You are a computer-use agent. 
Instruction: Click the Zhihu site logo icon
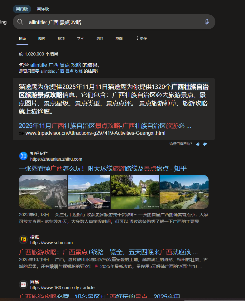pyautogui.click(x=23, y=156)
